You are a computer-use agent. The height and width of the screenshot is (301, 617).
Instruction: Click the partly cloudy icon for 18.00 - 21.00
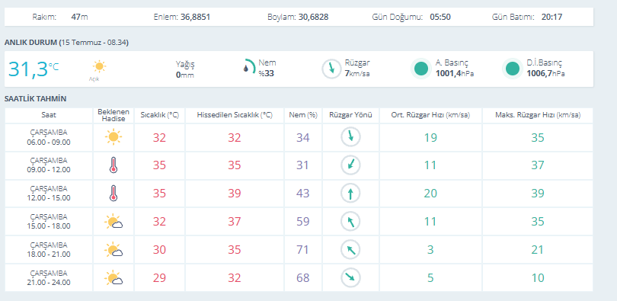(x=113, y=250)
